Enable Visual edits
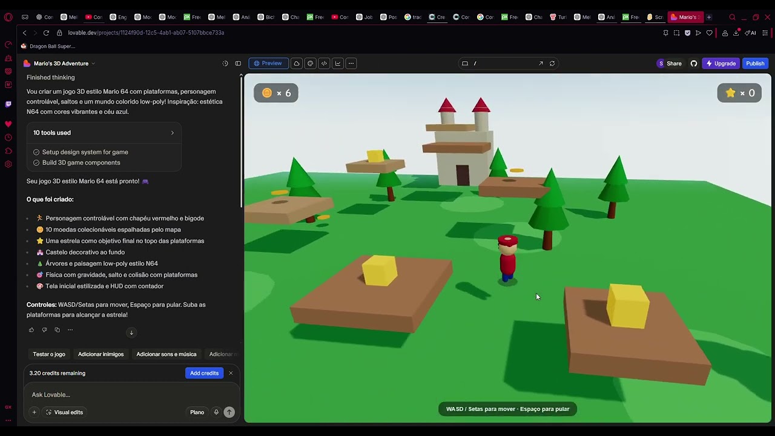This screenshot has width=775, height=436. tap(64, 412)
